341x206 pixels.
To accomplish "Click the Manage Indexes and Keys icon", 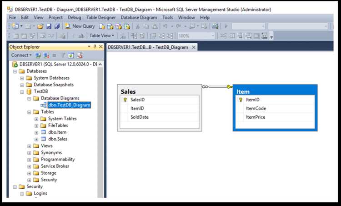I will 232,36.
